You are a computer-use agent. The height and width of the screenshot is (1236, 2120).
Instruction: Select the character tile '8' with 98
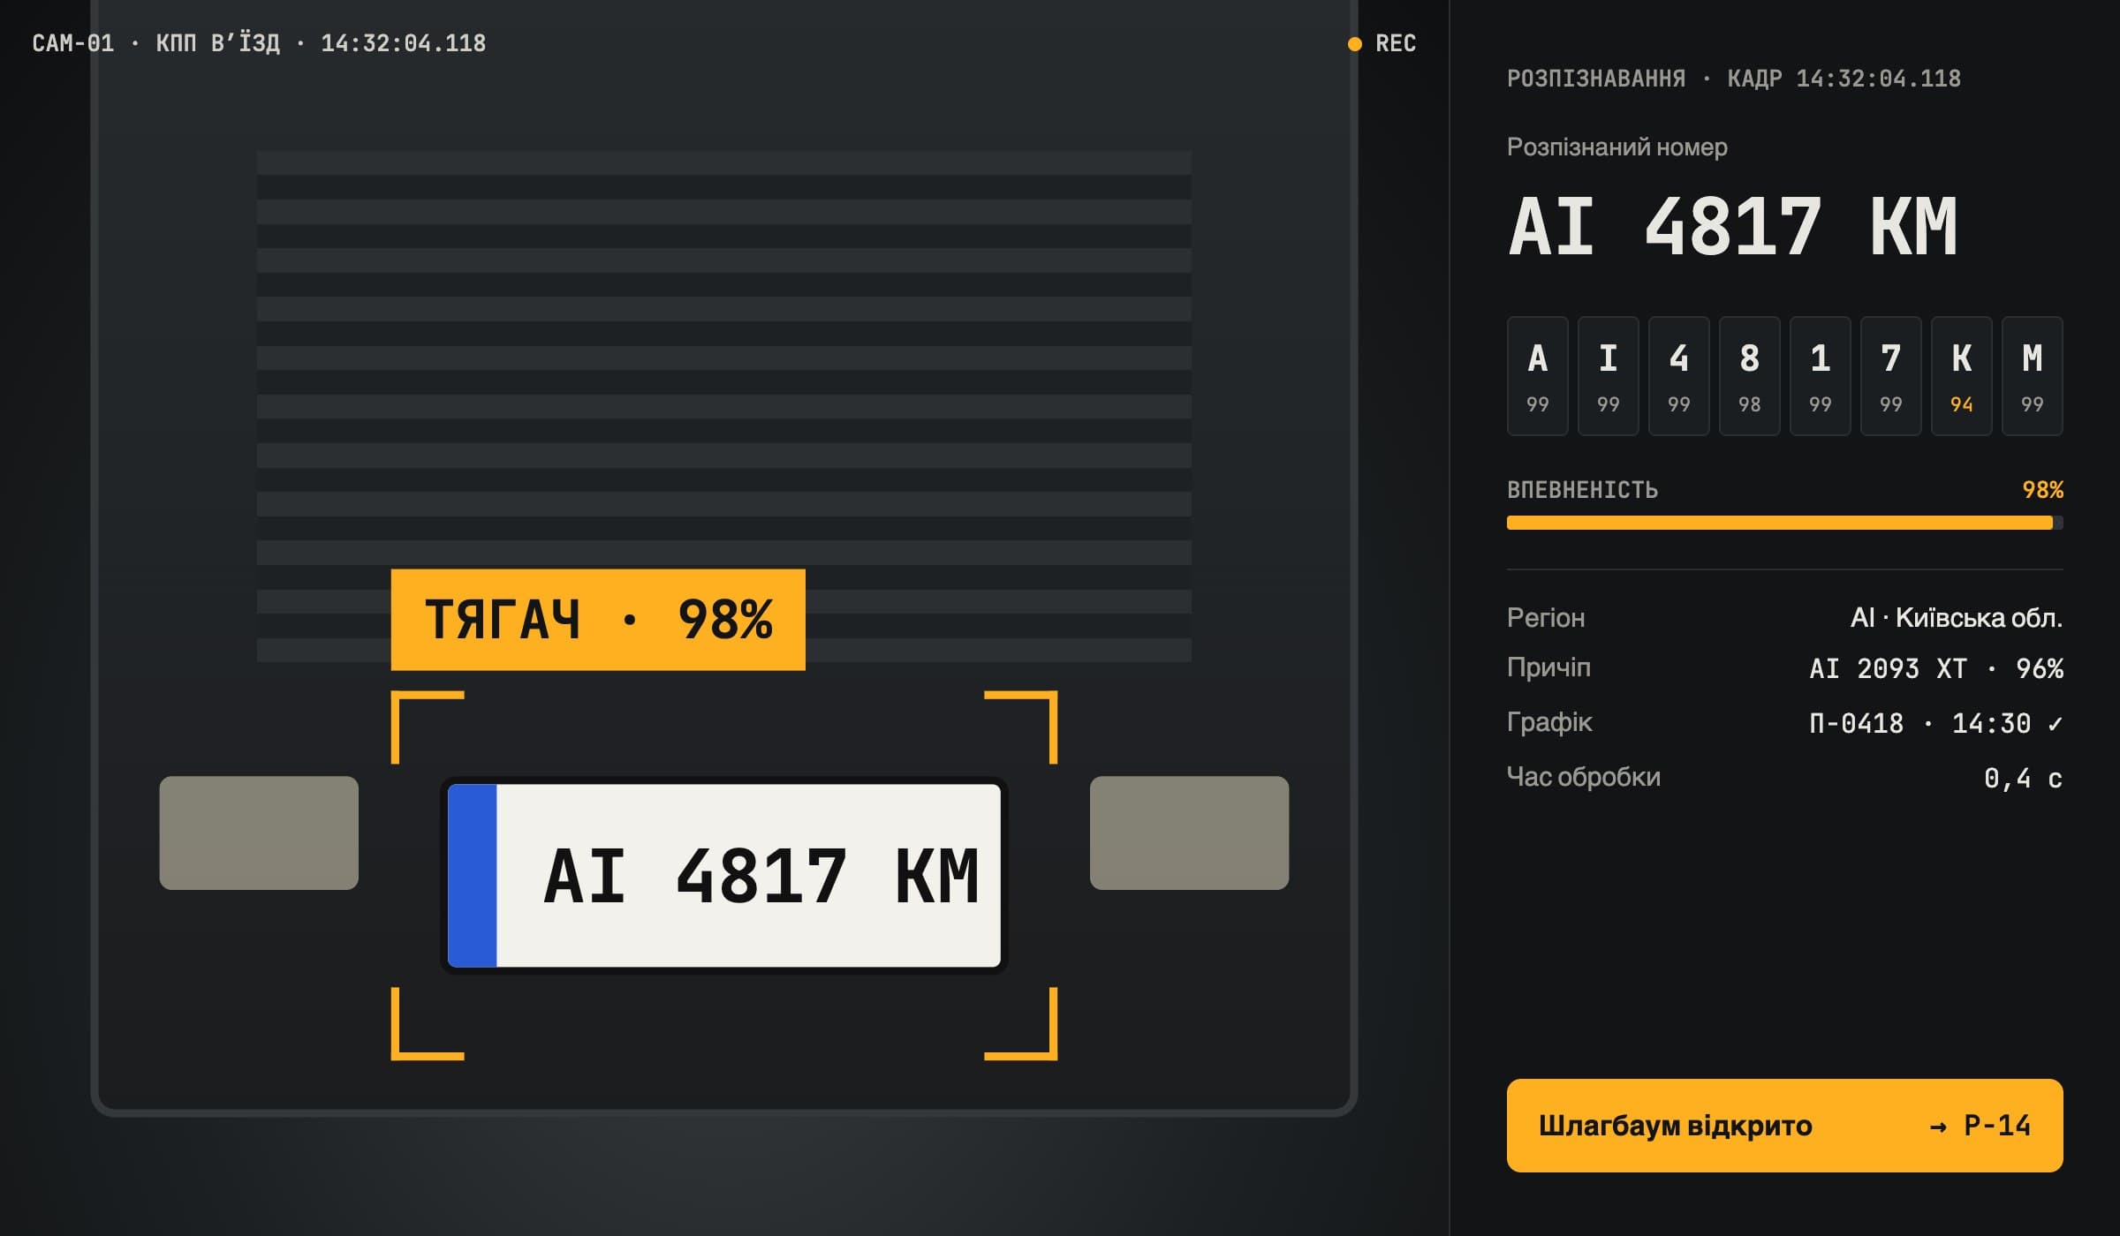pos(1749,376)
